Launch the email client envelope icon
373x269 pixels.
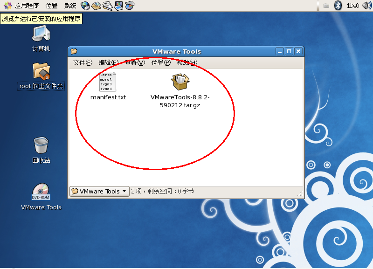tap(97, 6)
